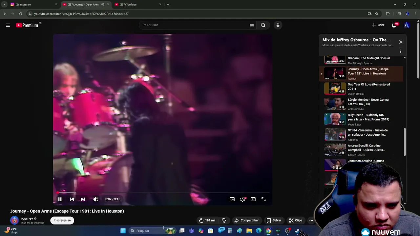Skip to next video in playlist
This screenshot has width=420, height=236.
83,199
